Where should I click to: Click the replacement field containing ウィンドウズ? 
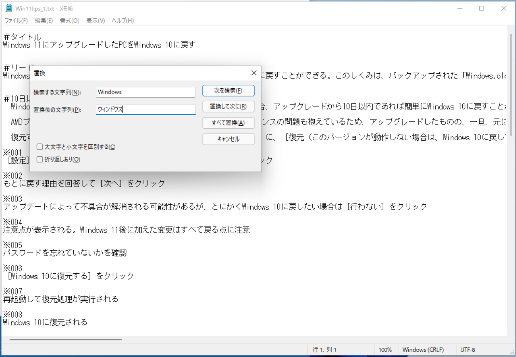click(x=145, y=109)
